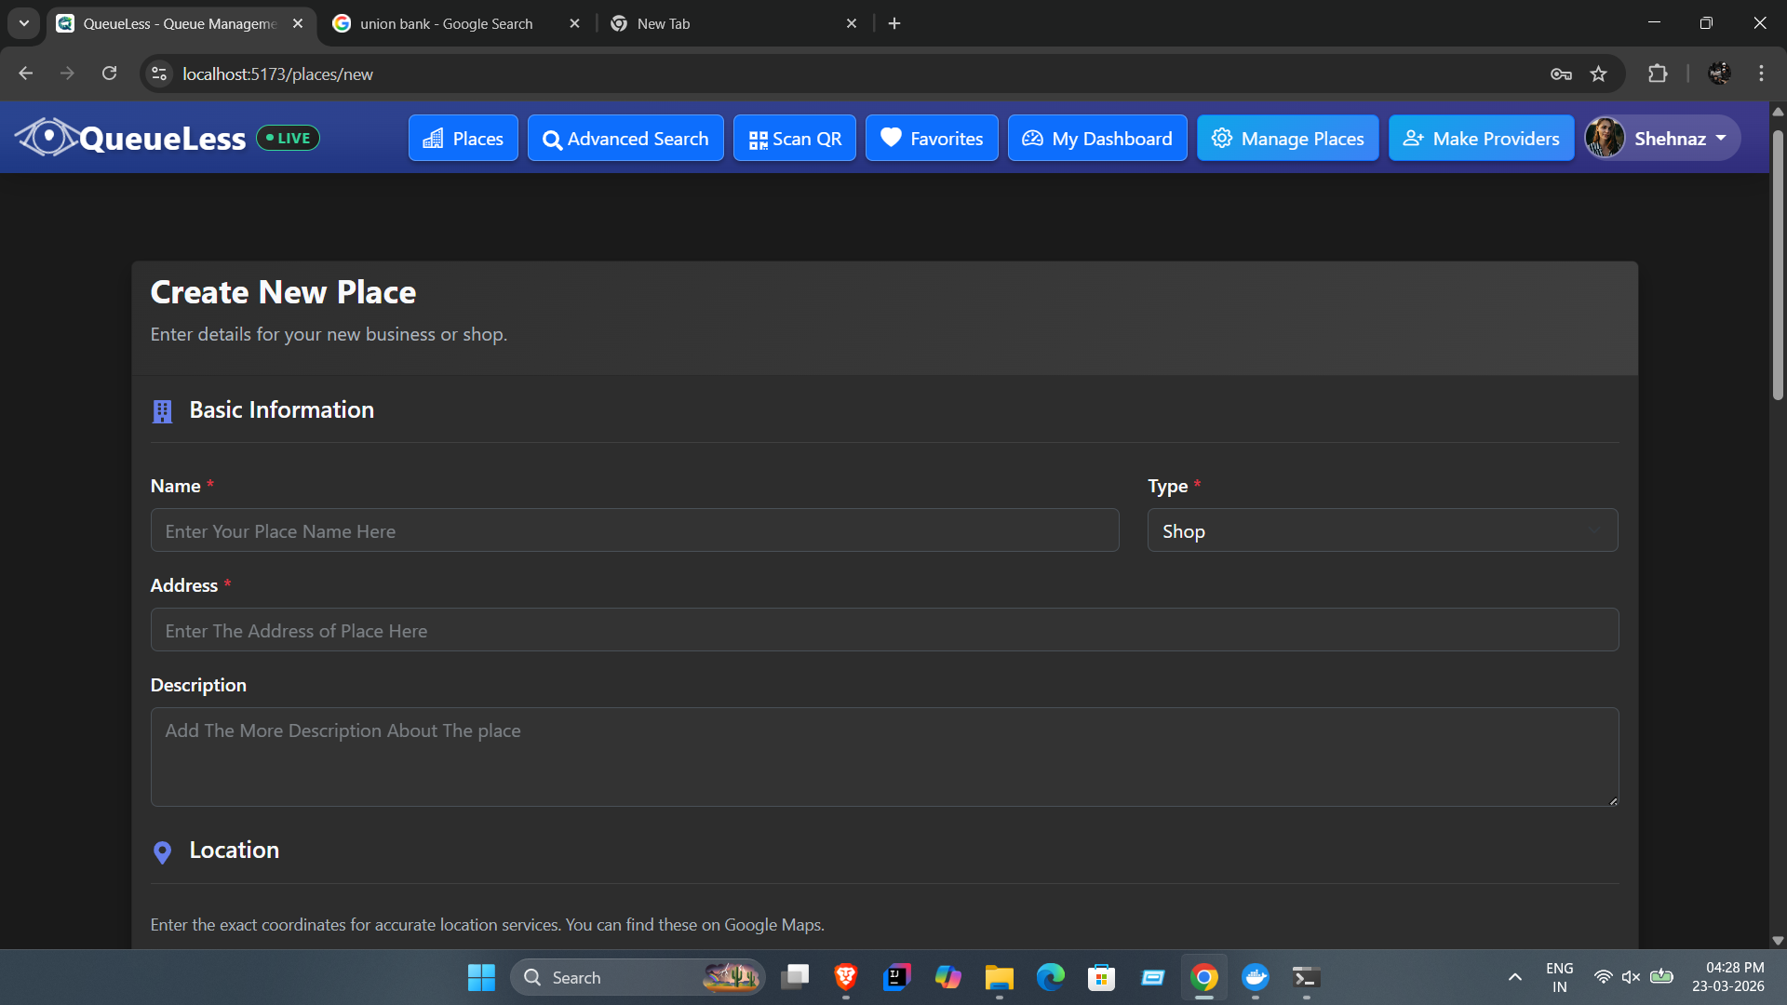Click the LIVE status badge
The height and width of the screenshot is (1005, 1787).
[288, 138]
